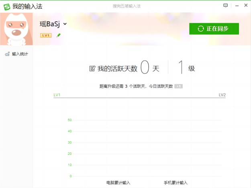Close the 我的输入法 window
The height and width of the screenshot is (188, 251).
click(246, 6)
